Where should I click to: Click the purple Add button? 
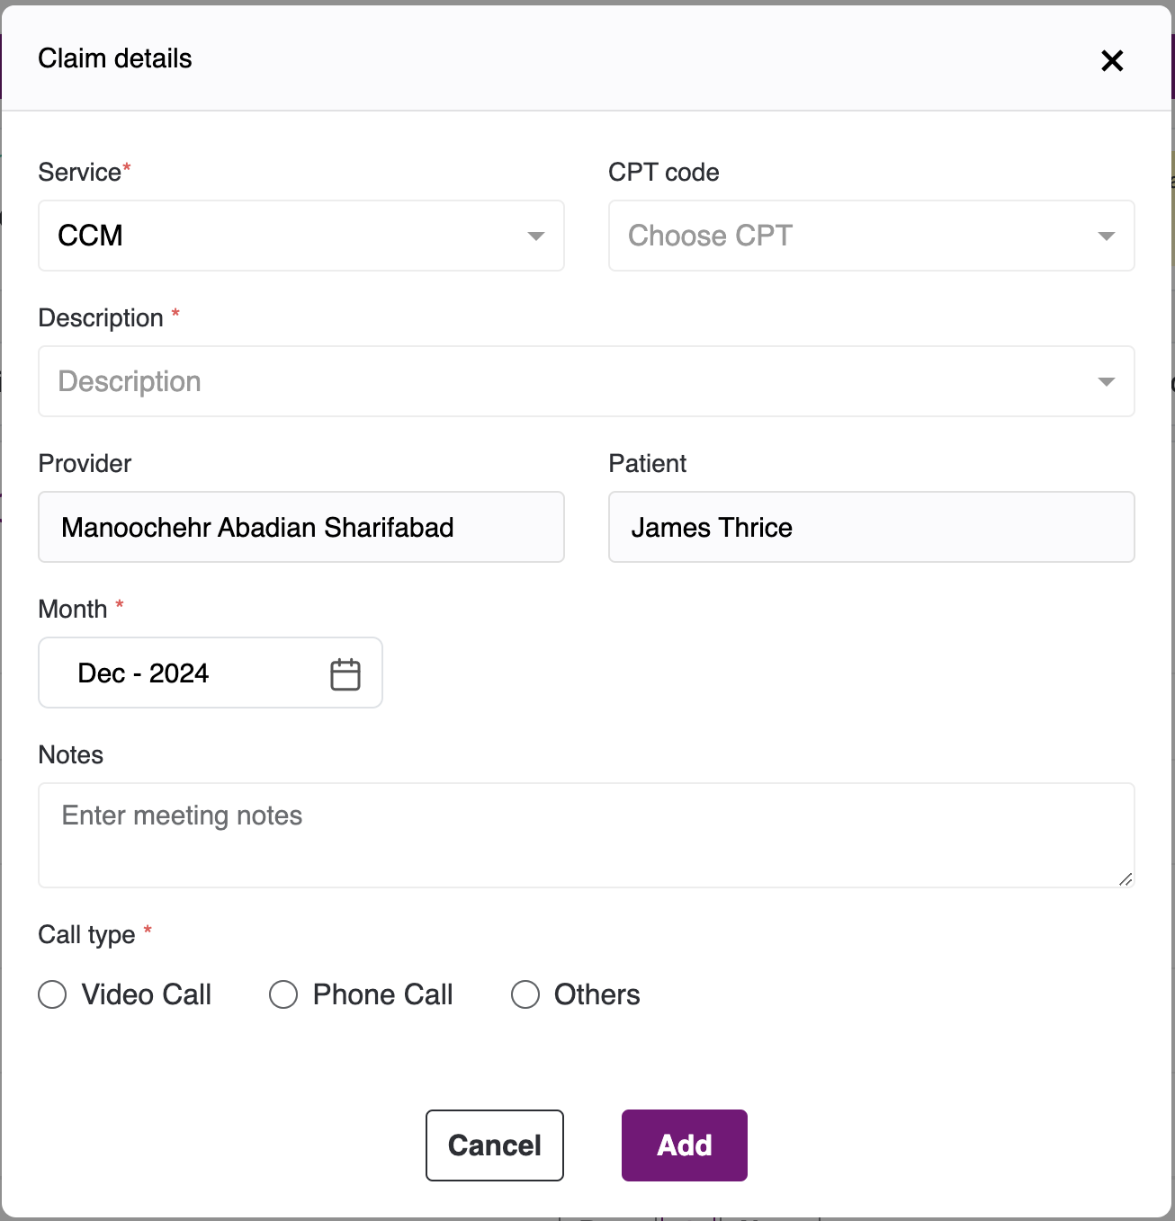click(684, 1145)
